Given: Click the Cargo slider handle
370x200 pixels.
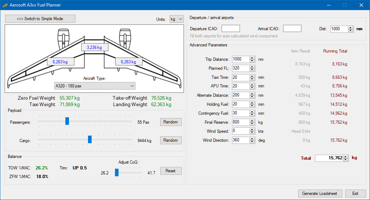Looking at the screenshot, I should 90,140.
